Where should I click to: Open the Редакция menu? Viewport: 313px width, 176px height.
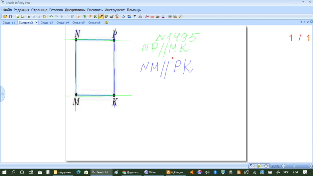coord(21,10)
